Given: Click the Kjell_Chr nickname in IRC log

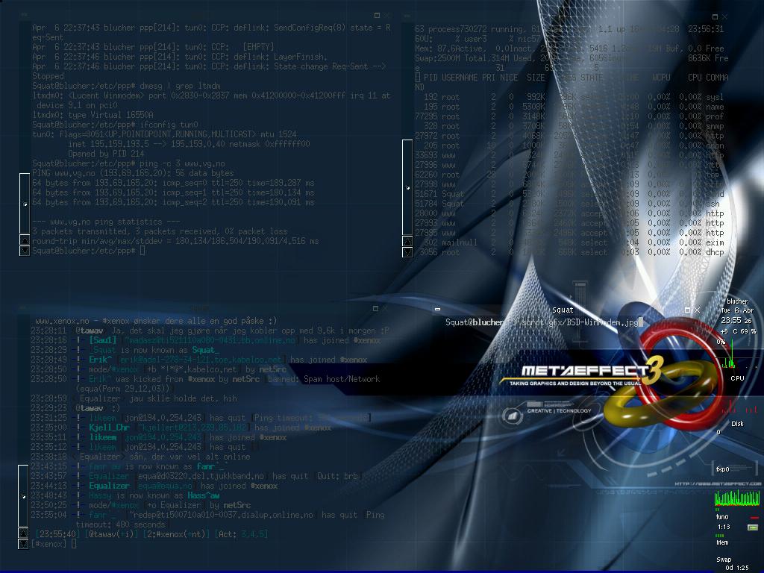Looking at the screenshot, I should pyautogui.click(x=109, y=428).
